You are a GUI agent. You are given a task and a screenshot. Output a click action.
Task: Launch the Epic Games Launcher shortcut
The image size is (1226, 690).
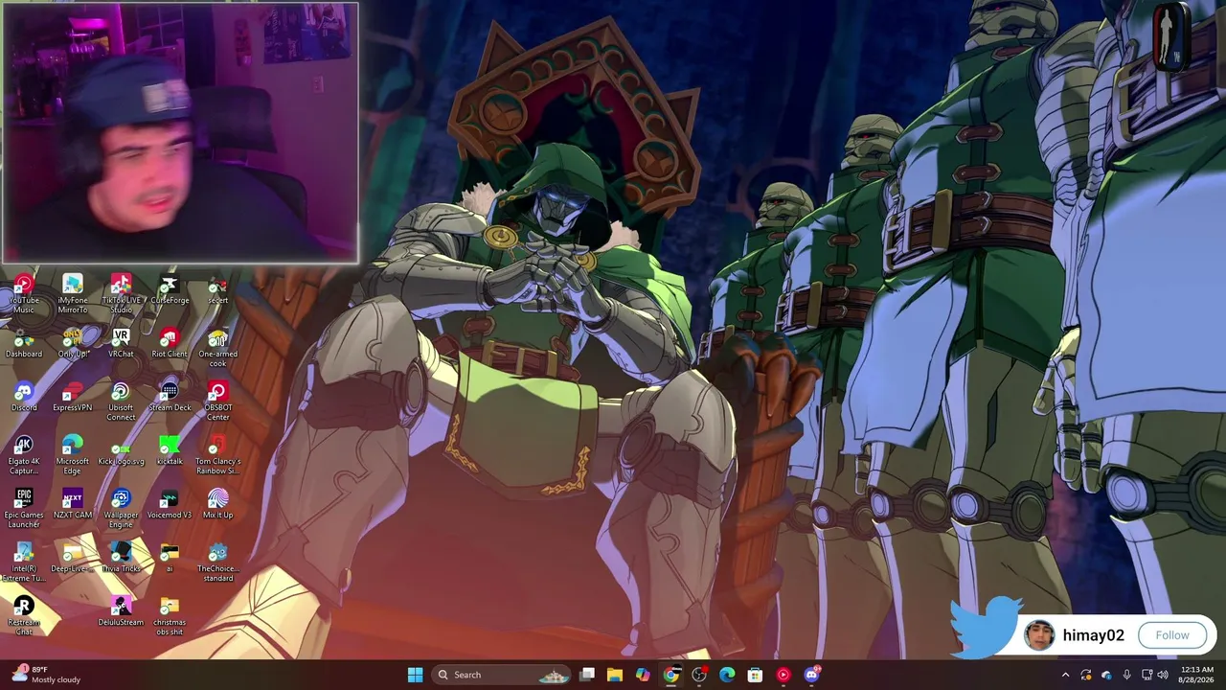(x=24, y=508)
